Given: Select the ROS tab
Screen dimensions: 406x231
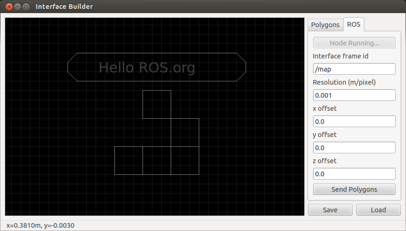Looking at the screenshot, I should [x=353, y=25].
